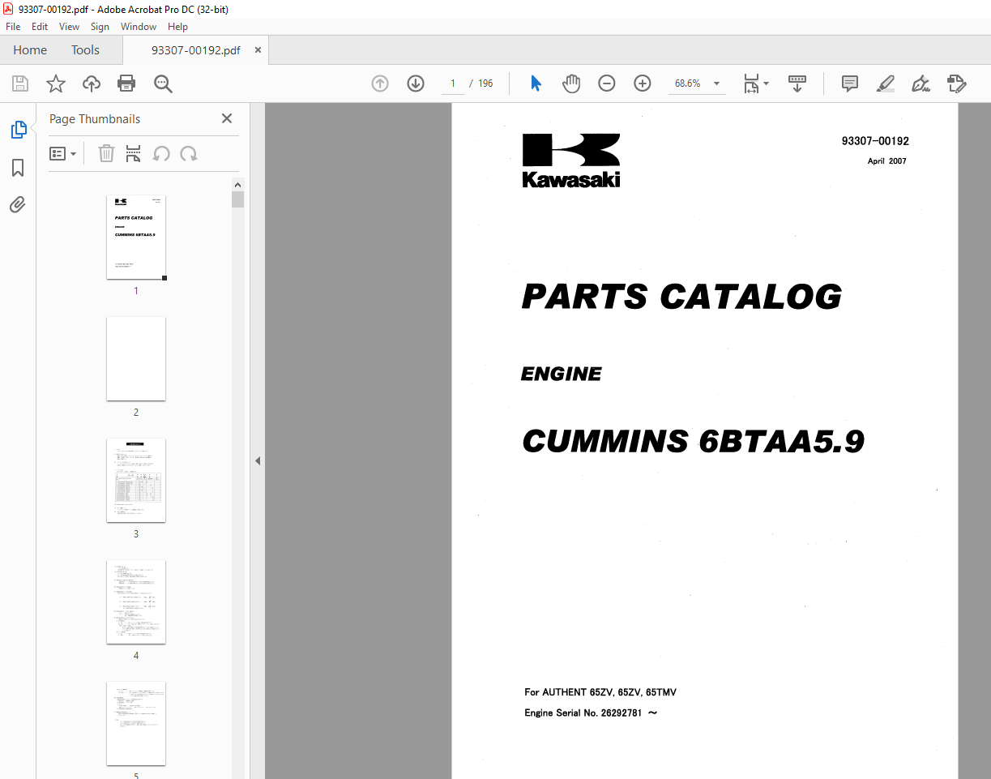Open the Sign menu
Image resolution: width=991 pixels, height=779 pixels.
pyautogui.click(x=100, y=27)
